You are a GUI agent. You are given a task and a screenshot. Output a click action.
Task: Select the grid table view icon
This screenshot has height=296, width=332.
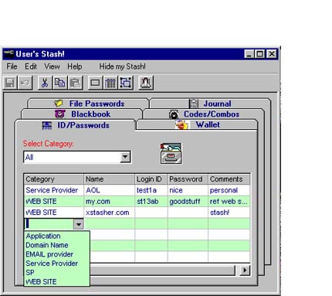pyautogui.click(x=110, y=83)
